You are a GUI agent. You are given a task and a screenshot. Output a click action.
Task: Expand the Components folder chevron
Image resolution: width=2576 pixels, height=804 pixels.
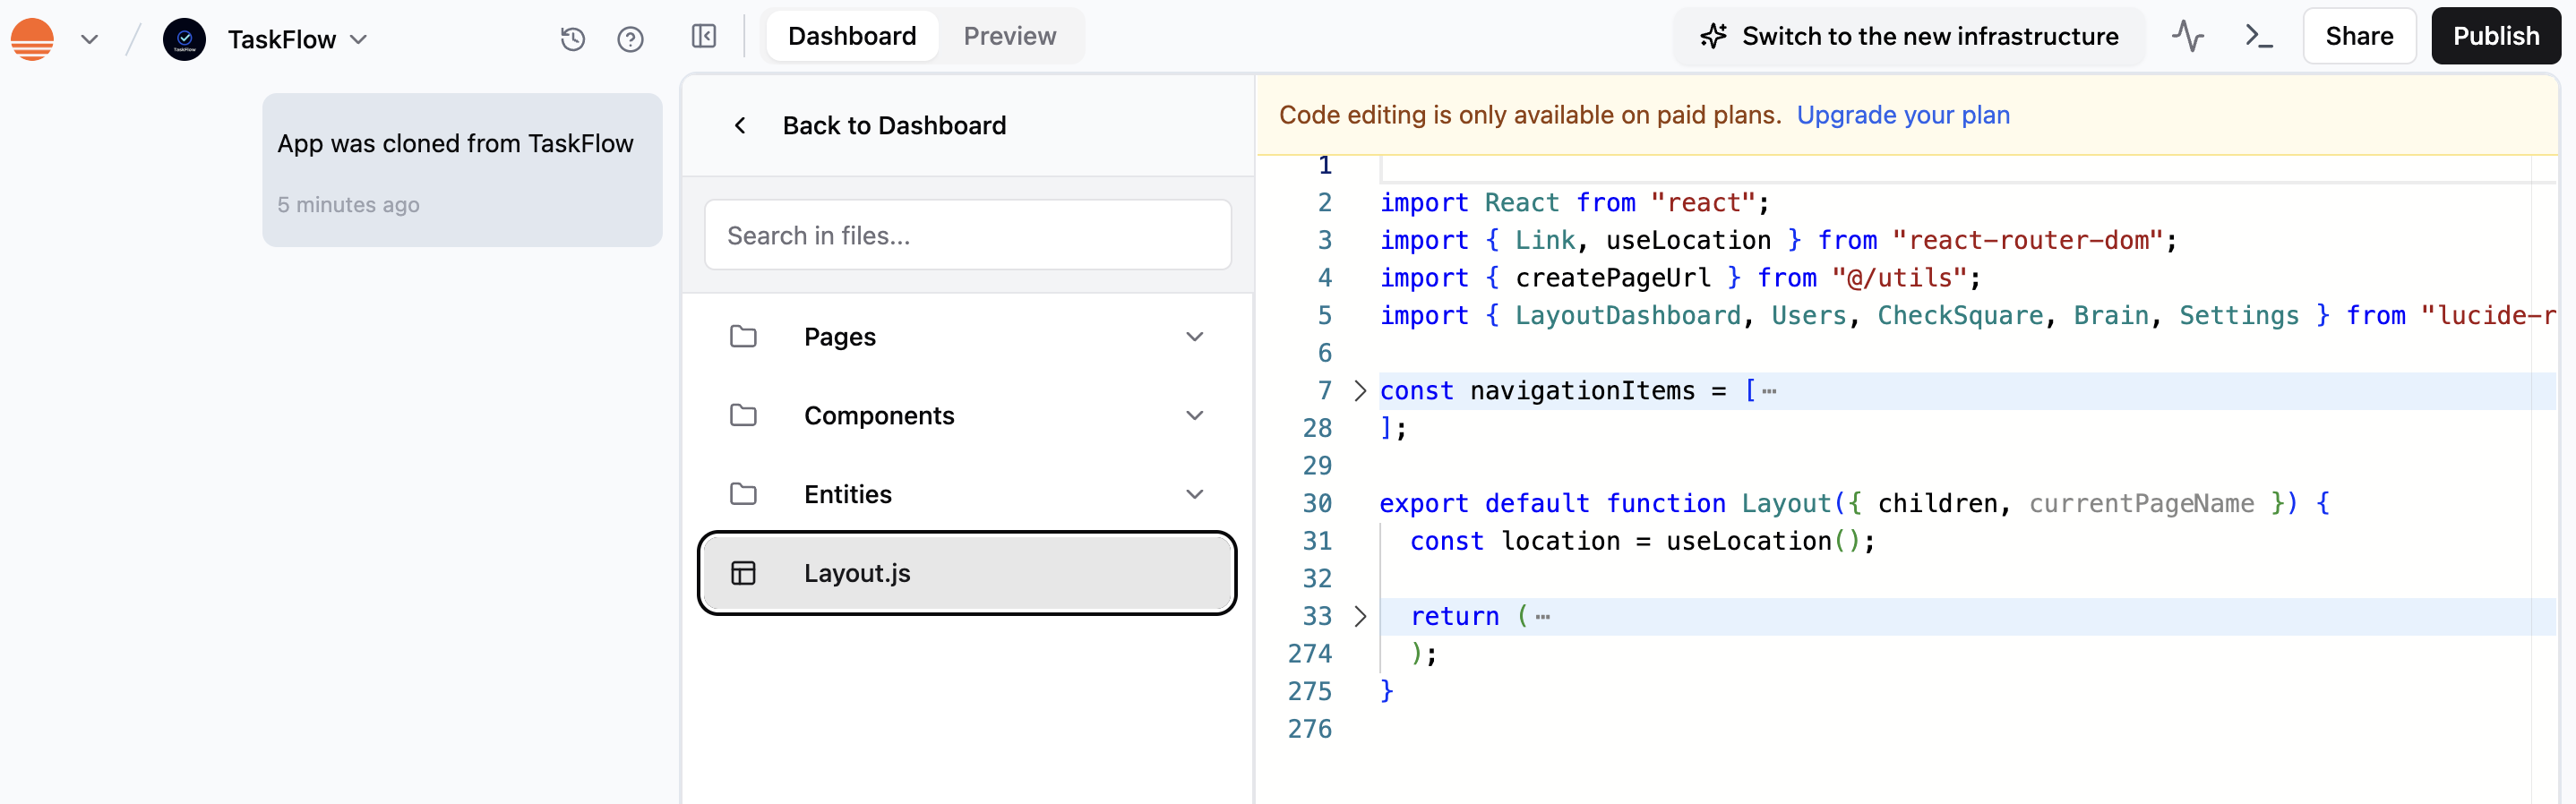(1194, 416)
